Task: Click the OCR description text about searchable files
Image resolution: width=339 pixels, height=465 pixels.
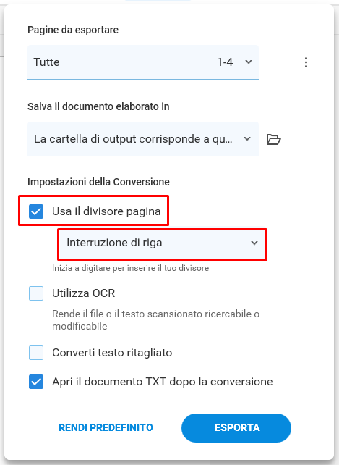Action: (x=155, y=320)
